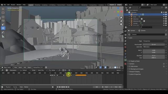Enable the Safe Areas checkbox
Viewport: 168px width, 94px height.
[130, 66]
